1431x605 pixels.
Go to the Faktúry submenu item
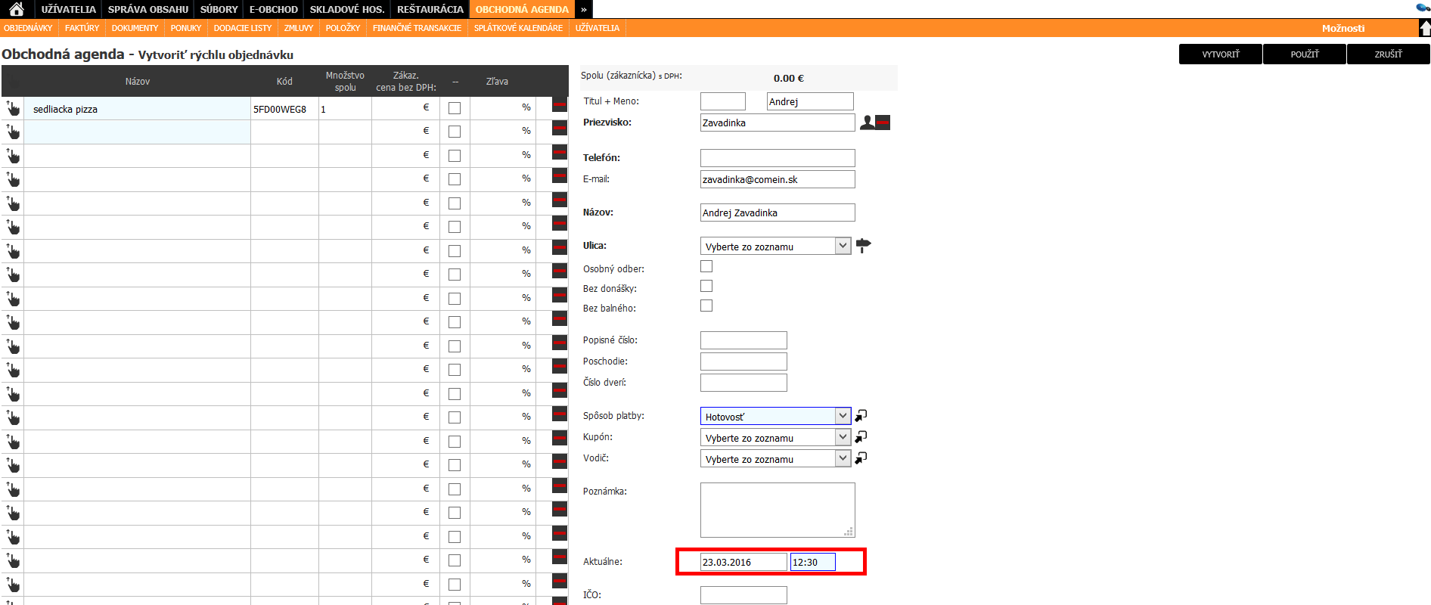(x=82, y=28)
